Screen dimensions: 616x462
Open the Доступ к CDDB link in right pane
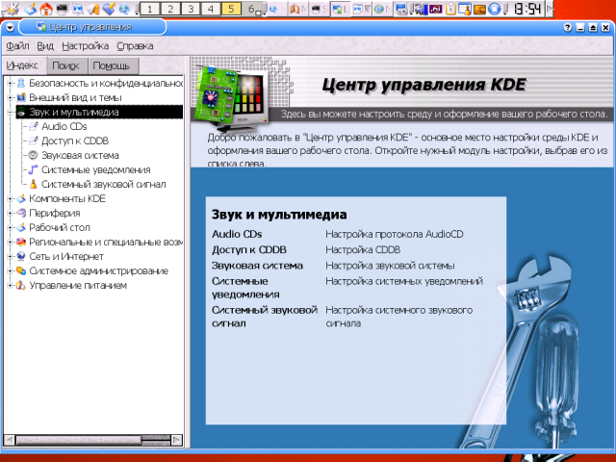point(241,249)
